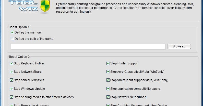Click the Boost Option 2 group label

pos(19,57)
